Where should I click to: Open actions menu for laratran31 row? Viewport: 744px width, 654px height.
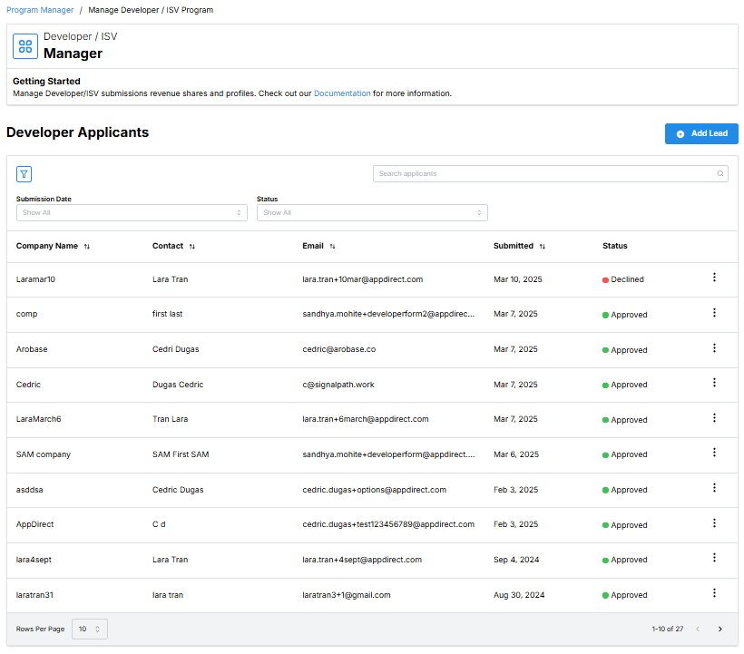tap(714, 593)
